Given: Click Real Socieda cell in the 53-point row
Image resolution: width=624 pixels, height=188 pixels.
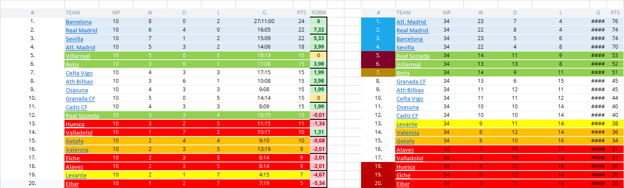Looking at the screenshot, I should [x=412, y=56].
